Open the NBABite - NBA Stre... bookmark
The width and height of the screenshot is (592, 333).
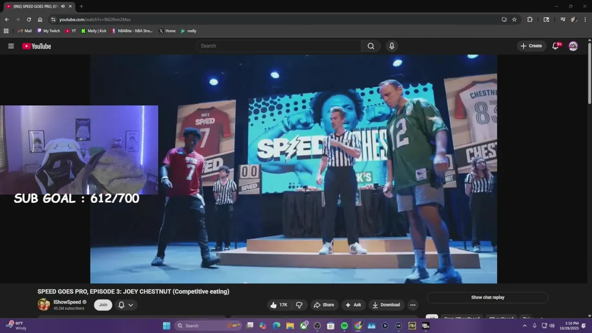point(132,31)
